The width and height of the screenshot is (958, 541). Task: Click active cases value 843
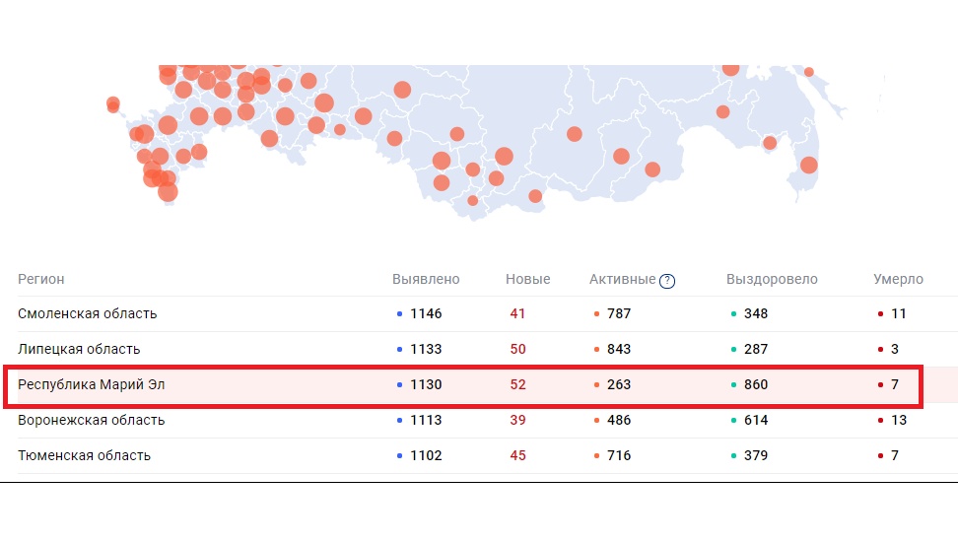(x=619, y=349)
